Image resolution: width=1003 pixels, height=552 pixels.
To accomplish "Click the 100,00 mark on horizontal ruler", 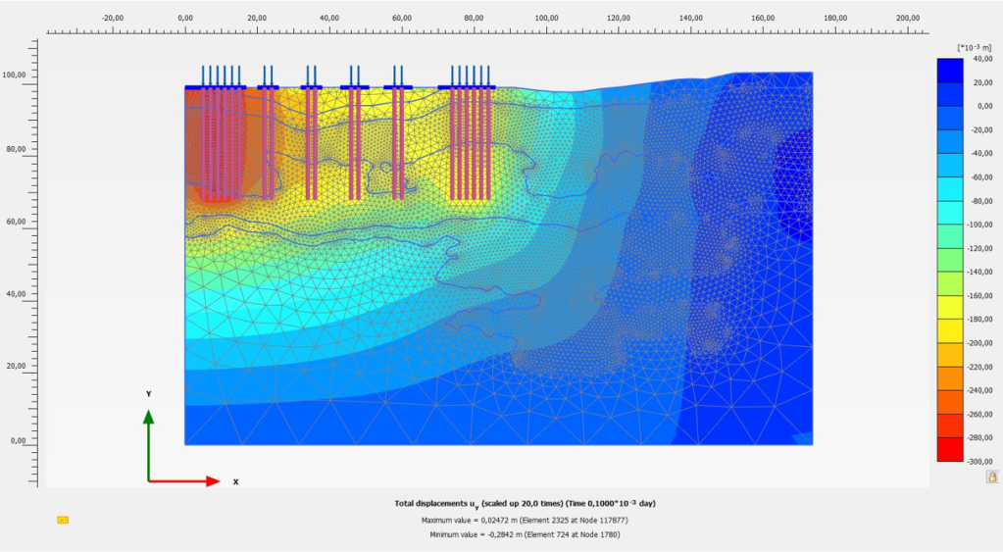I will click(546, 18).
